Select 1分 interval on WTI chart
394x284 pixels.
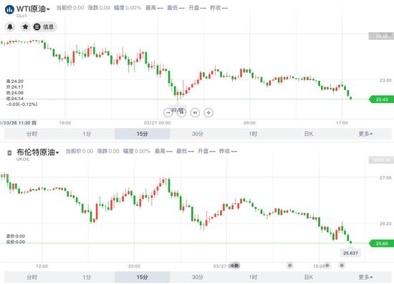[x=87, y=134]
